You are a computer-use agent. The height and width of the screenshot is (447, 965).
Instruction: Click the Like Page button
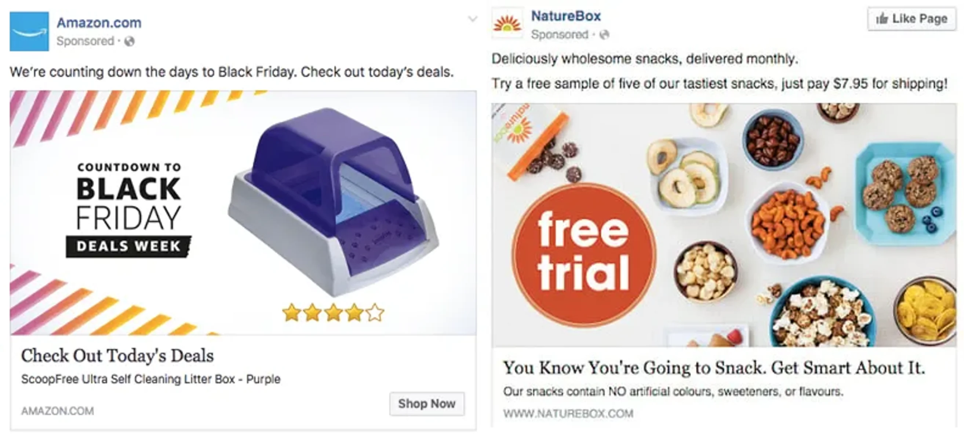[x=912, y=19]
